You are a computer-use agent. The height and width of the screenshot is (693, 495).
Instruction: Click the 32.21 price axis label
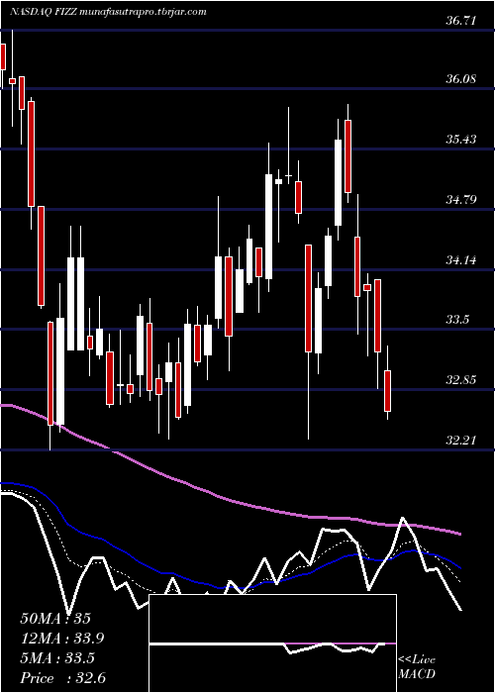click(461, 441)
